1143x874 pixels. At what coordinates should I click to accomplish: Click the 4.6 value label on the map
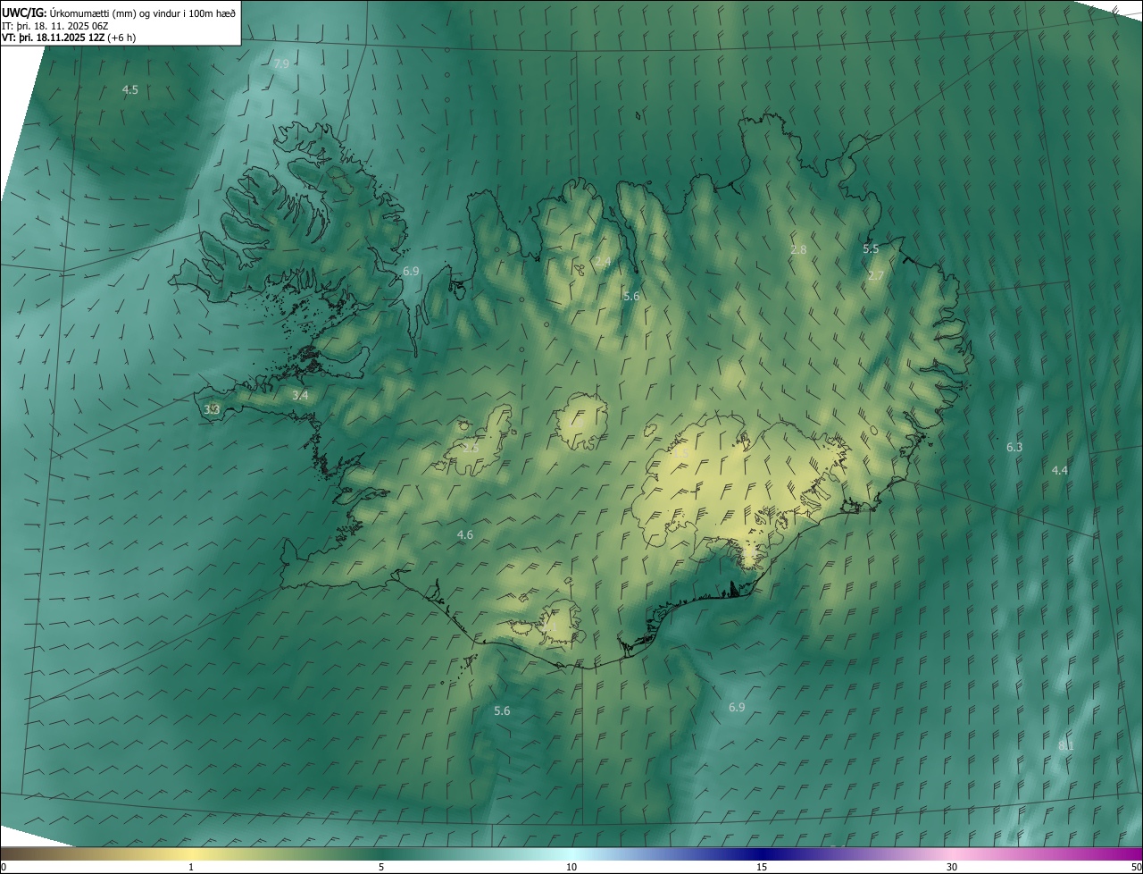click(464, 534)
